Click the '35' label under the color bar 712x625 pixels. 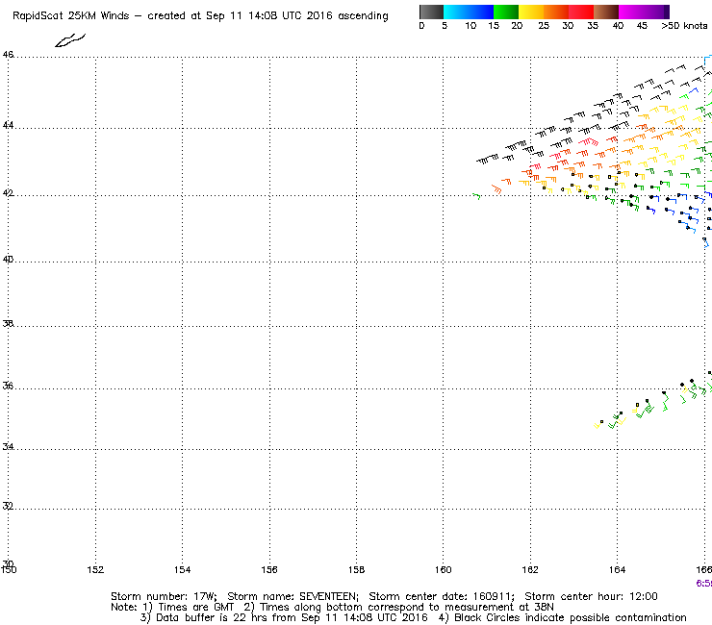[x=593, y=26]
